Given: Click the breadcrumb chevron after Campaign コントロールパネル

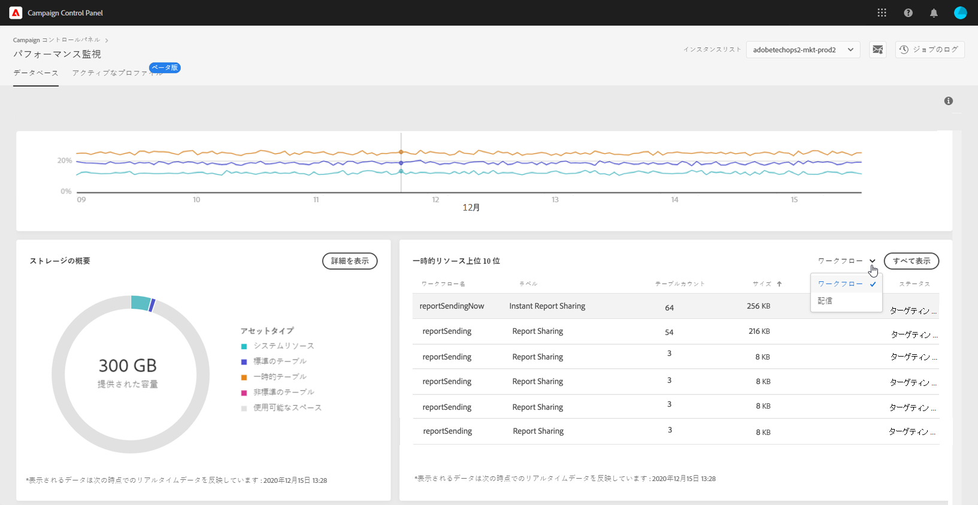Looking at the screenshot, I should 107,41.
